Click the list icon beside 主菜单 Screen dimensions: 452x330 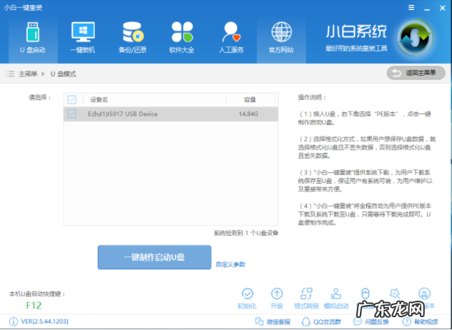(11, 74)
